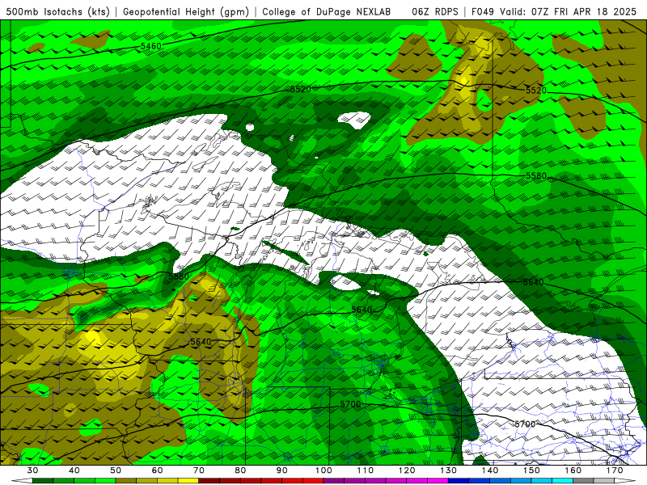Click the legend value 170
This screenshot has width=647, height=485.
pyautogui.click(x=615, y=470)
